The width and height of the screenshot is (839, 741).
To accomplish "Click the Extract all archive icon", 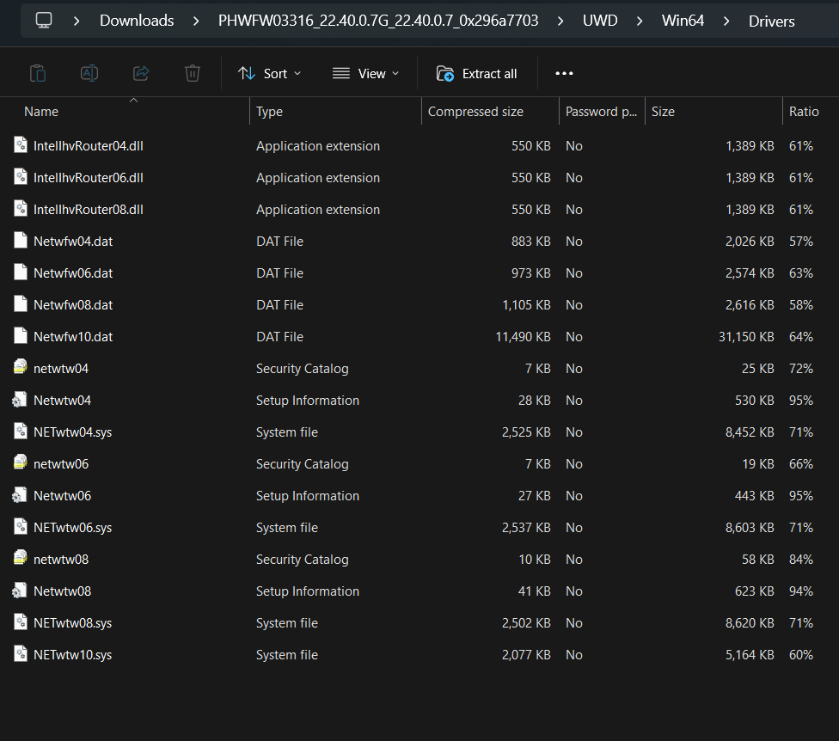I will pyautogui.click(x=446, y=74).
